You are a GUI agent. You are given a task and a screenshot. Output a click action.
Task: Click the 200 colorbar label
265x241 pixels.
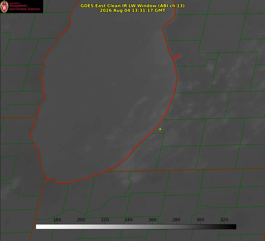click(x=81, y=220)
